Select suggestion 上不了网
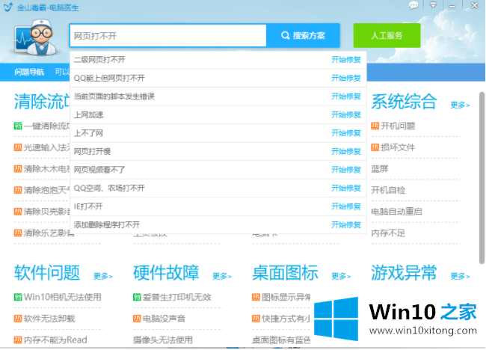Image resolution: width=486 pixels, height=350 pixels. pos(218,133)
